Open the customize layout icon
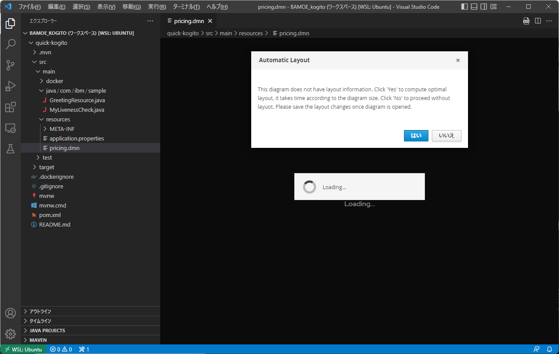The width and height of the screenshot is (559, 354). pyautogui.click(x=493, y=7)
